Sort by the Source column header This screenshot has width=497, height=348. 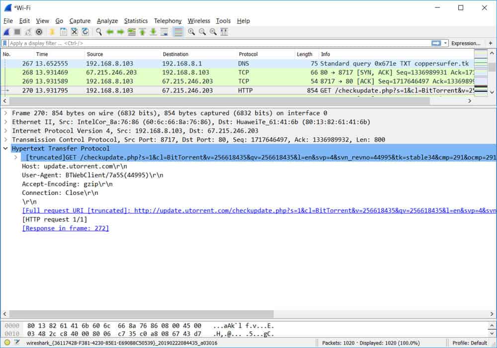[123, 54]
